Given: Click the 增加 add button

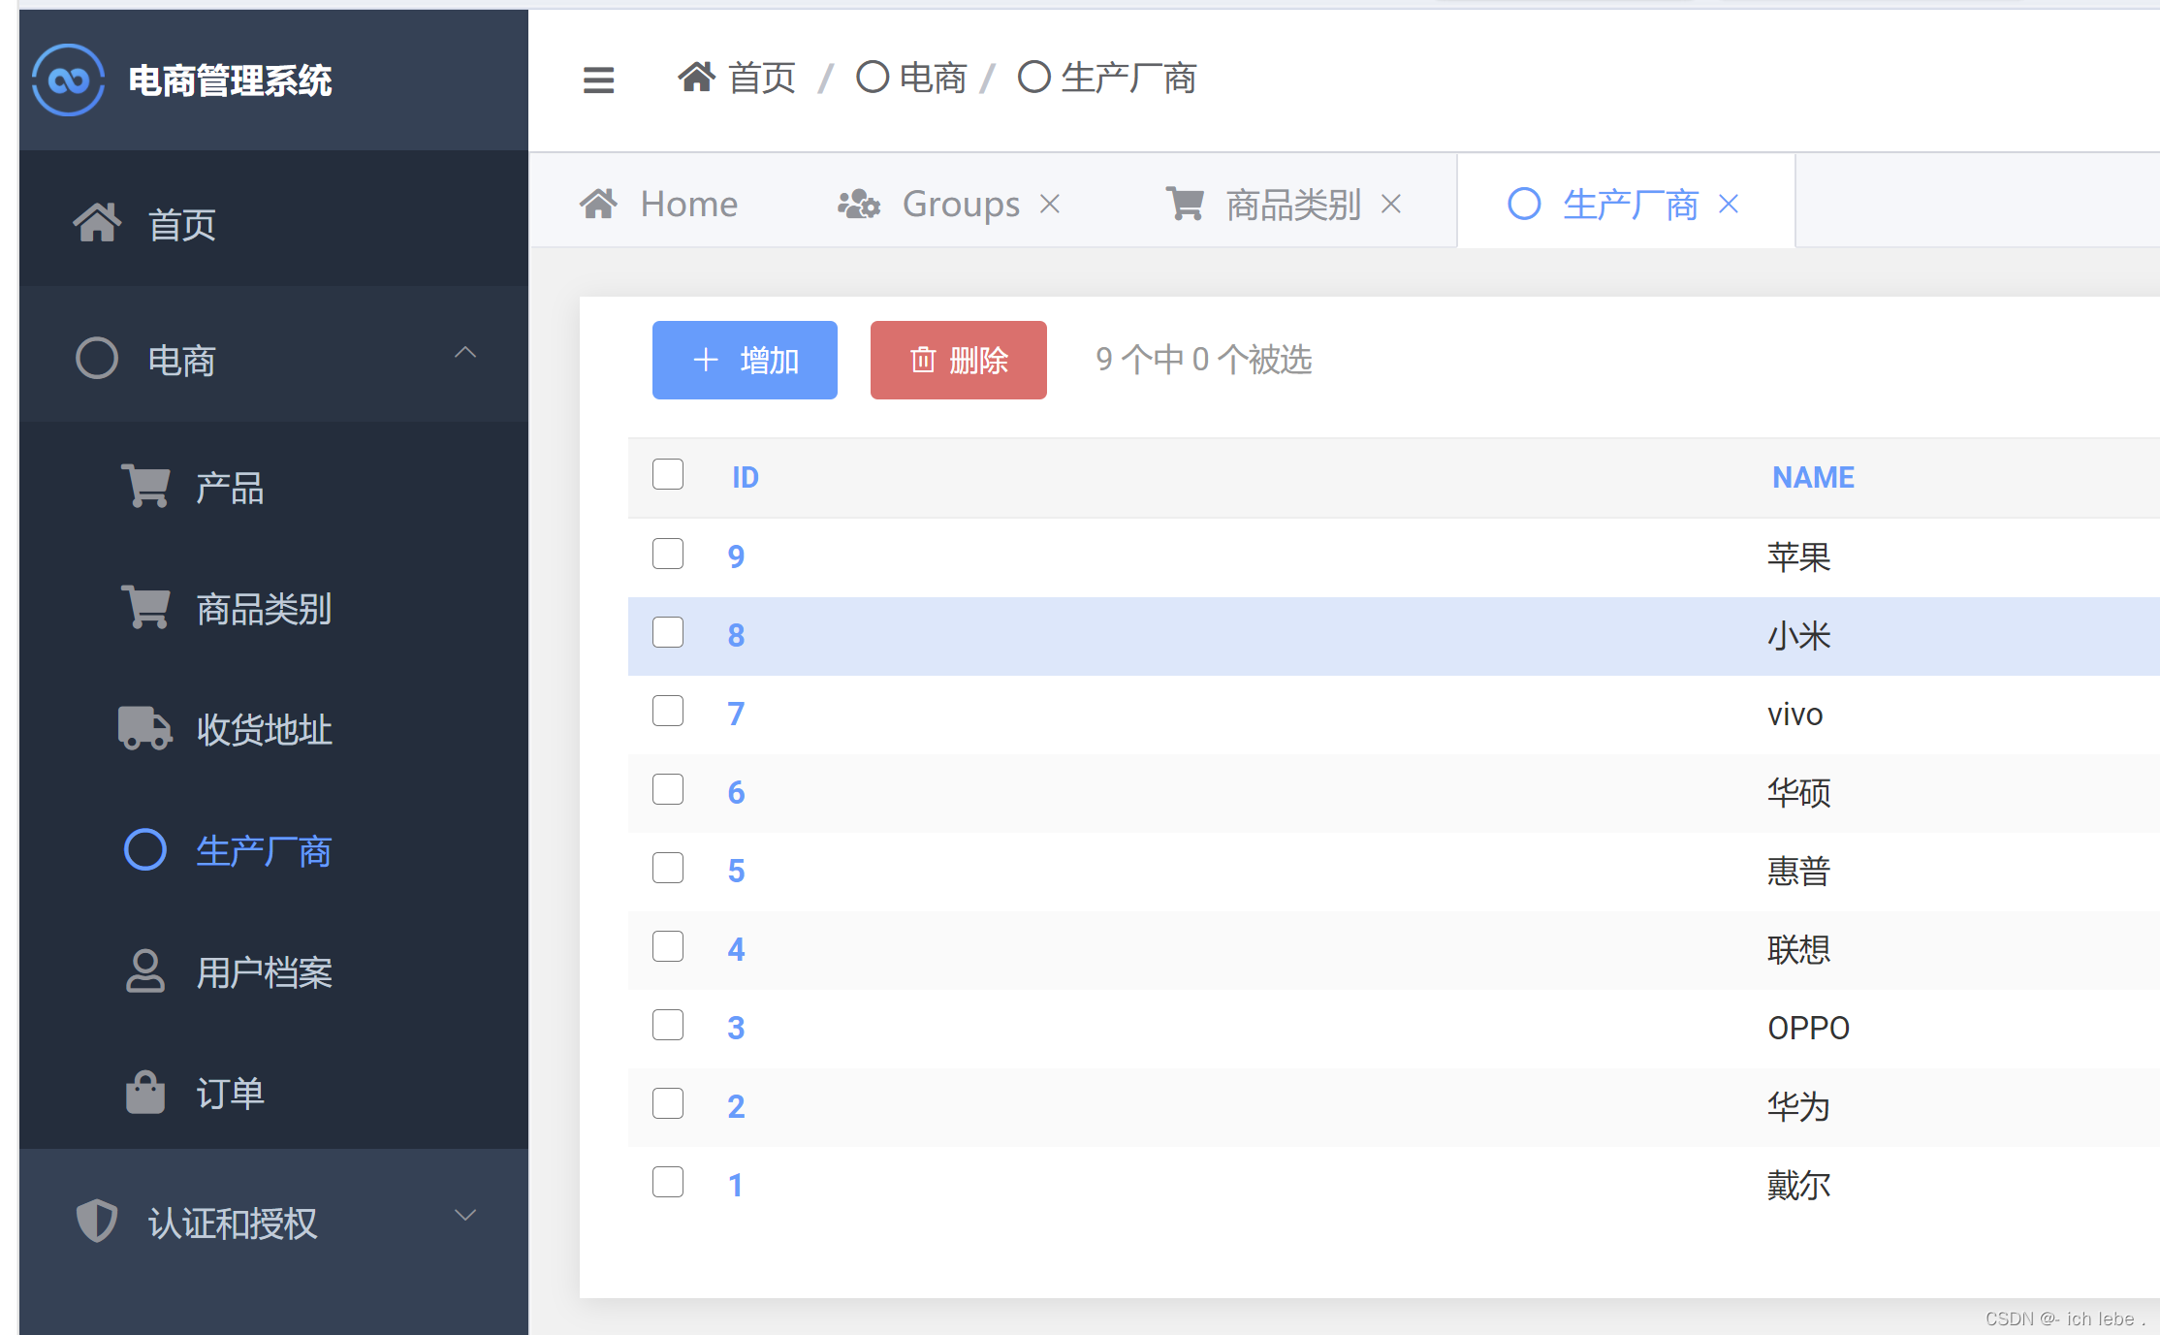Looking at the screenshot, I should [x=745, y=360].
